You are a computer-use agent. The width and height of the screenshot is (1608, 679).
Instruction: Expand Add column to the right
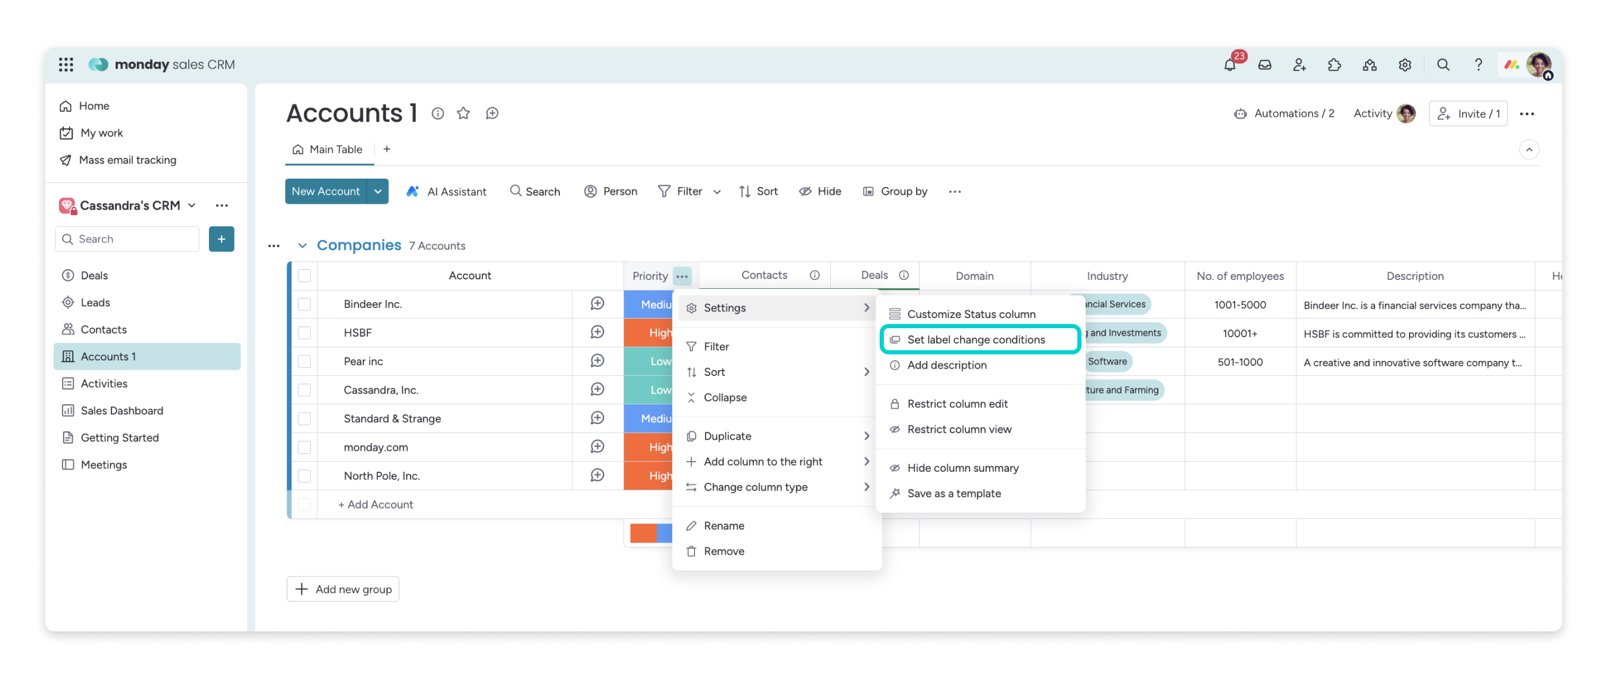tap(777, 462)
